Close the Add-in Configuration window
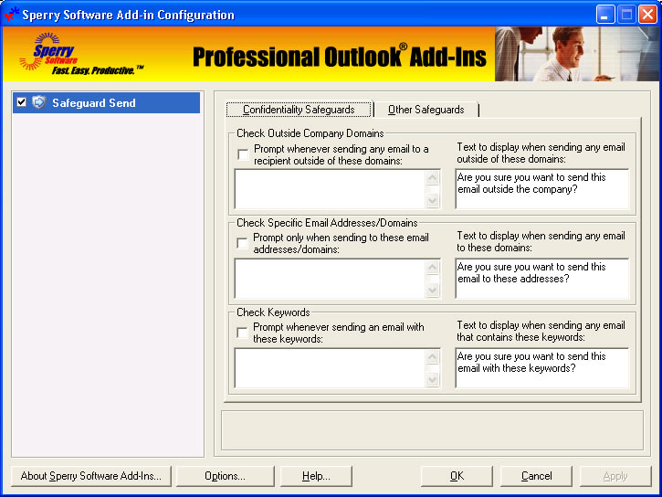662x497 pixels. [647, 15]
